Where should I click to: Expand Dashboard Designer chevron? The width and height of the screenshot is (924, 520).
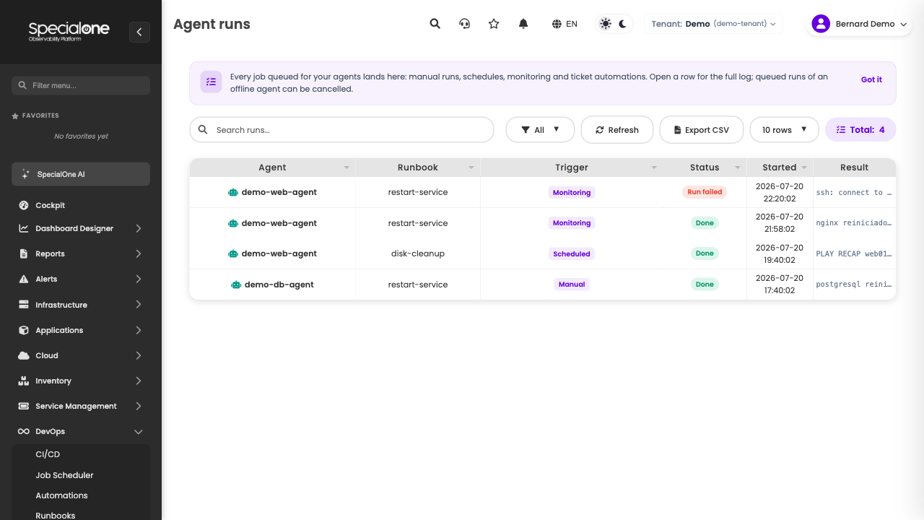coord(139,228)
